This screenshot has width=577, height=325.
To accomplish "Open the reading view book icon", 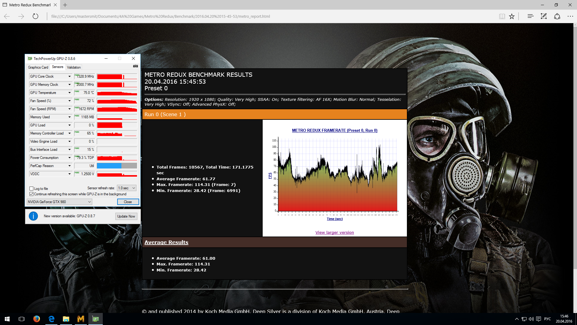I will 502,16.
